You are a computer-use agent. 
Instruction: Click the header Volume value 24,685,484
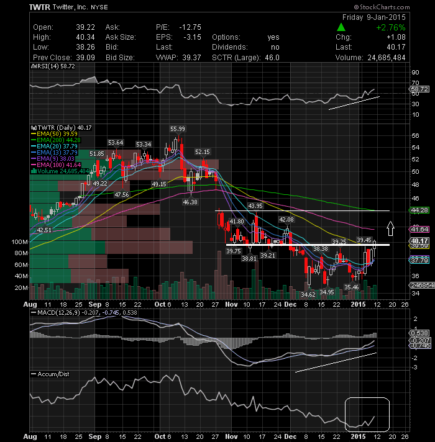click(x=386, y=58)
